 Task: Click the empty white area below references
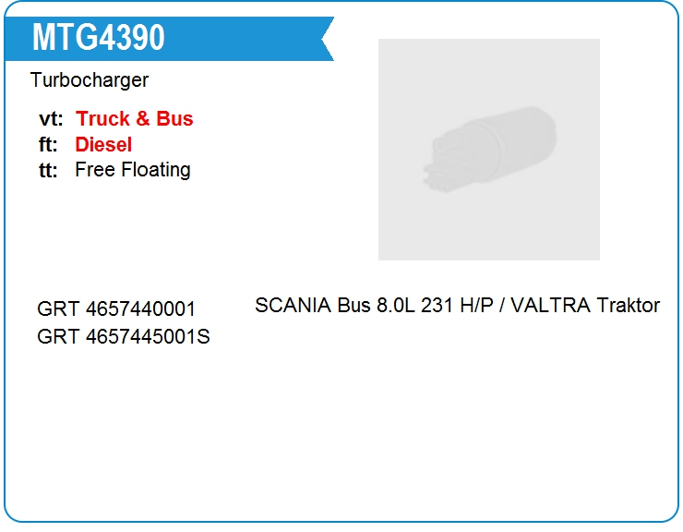point(341,436)
